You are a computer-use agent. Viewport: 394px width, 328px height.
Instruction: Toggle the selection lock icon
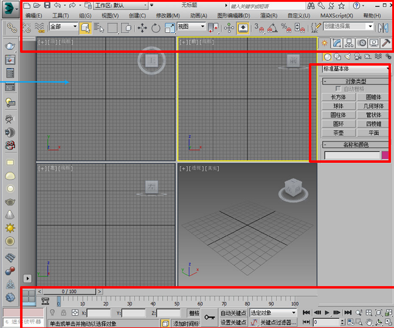click(x=63, y=313)
